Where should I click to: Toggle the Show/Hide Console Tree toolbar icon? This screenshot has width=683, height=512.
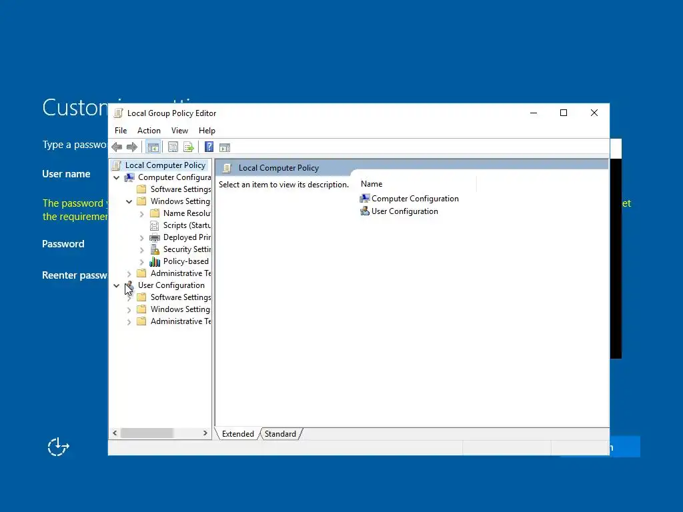click(153, 147)
